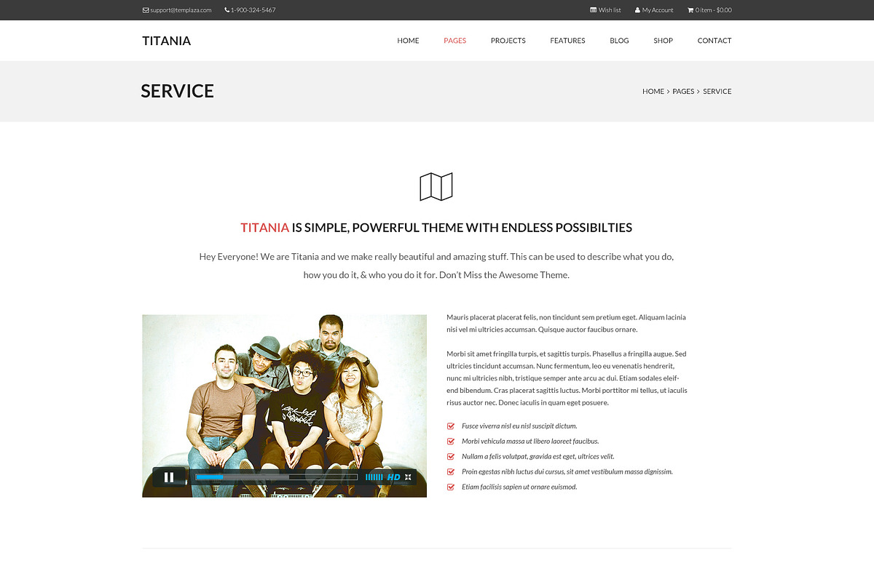Screen dimensions: 874x582
Task: Click the TITANIA site logo
Action: coord(166,41)
